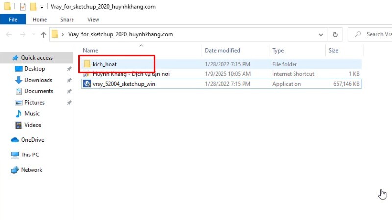Click the New folder quick toolbar icon
Screen dimensions: 392x220
tap(33, 7)
